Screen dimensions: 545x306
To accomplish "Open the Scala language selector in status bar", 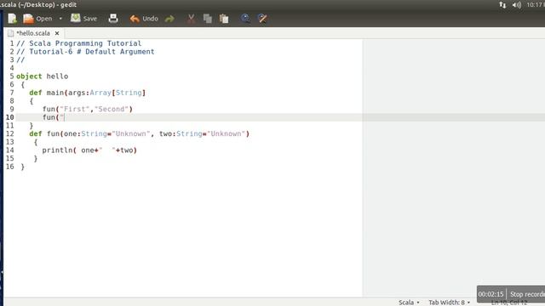I will click(x=409, y=303).
